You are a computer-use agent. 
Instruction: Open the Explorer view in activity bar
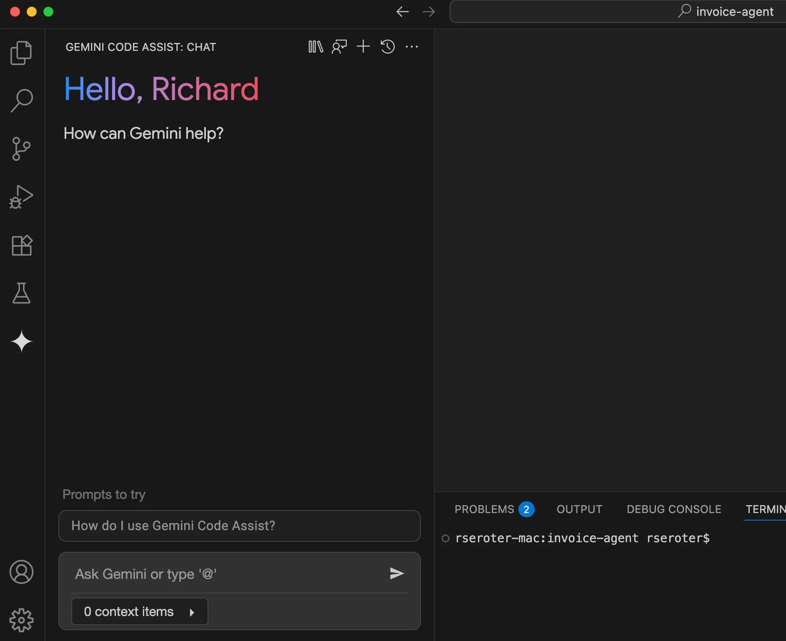click(21, 53)
